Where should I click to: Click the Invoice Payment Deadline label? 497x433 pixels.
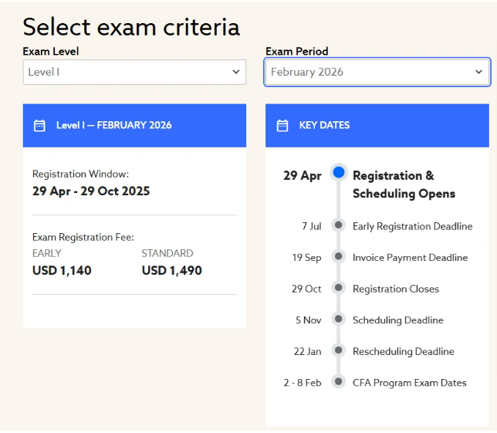click(410, 258)
